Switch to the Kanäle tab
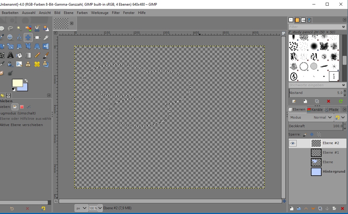Viewport: 348px width, 214px height. coord(315,110)
